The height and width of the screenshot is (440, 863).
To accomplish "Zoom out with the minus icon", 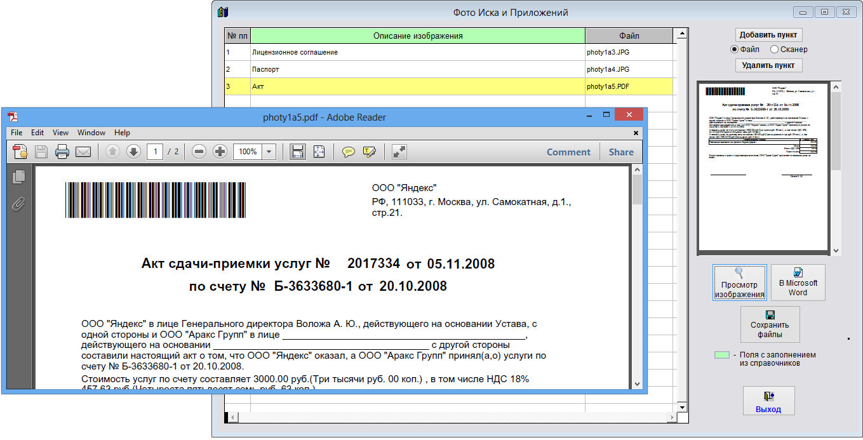I will coord(199,152).
